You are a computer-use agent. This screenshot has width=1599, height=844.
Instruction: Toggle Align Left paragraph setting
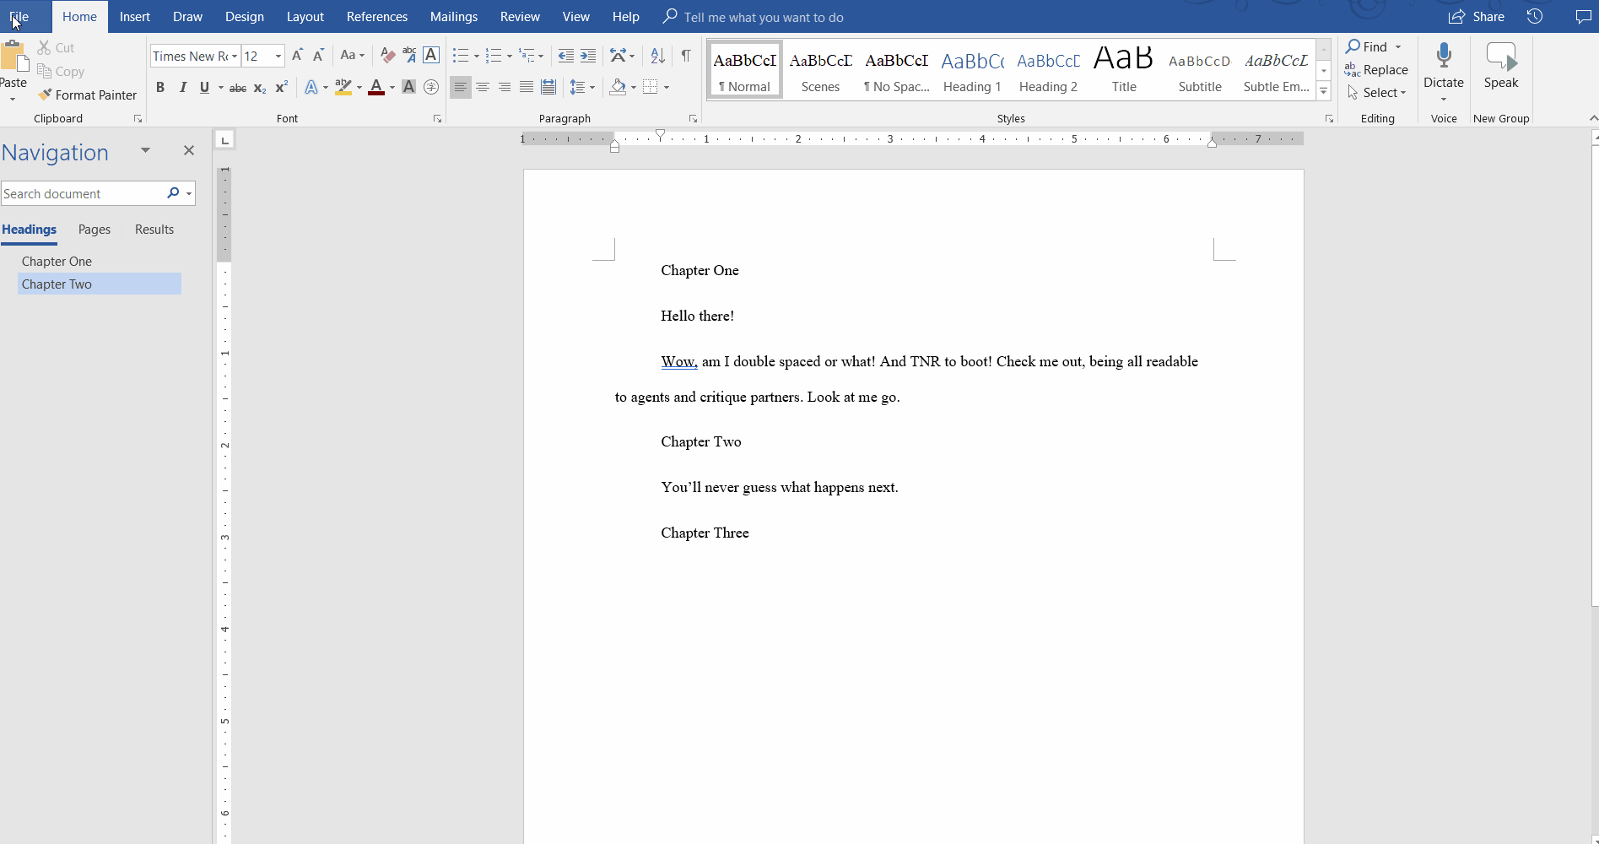click(461, 87)
